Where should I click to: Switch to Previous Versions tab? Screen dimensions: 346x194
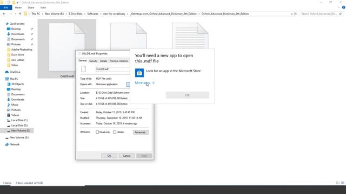[118, 61]
